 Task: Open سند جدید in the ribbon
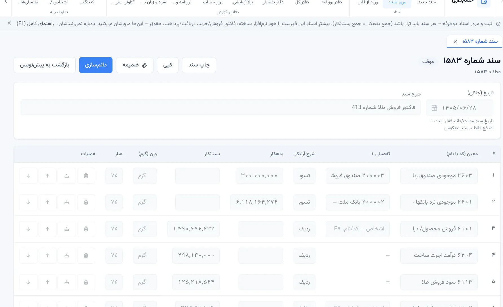(x=427, y=3)
